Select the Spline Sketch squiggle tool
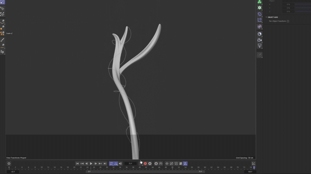311x174 pixels. pos(2,52)
